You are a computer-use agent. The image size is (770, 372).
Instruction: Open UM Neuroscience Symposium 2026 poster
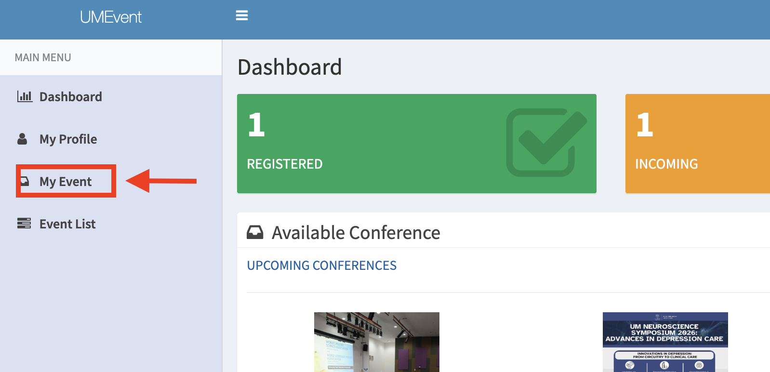tap(665, 342)
